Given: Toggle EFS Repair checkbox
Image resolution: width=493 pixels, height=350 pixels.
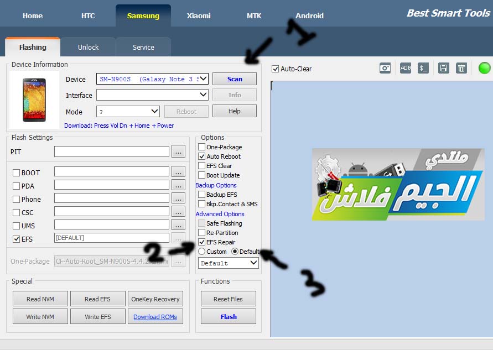Looking at the screenshot, I should [x=201, y=242].
